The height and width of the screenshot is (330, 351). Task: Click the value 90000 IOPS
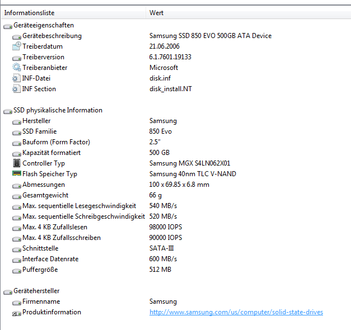click(x=166, y=238)
